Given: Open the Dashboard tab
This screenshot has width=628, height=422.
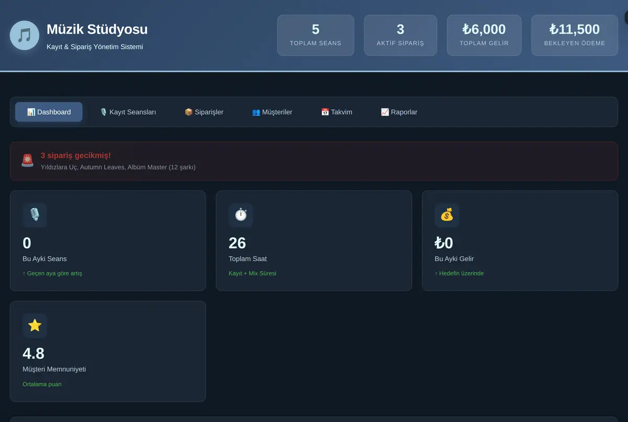Looking at the screenshot, I should (x=49, y=112).
